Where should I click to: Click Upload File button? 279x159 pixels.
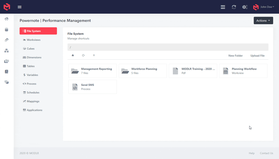click(257, 56)
